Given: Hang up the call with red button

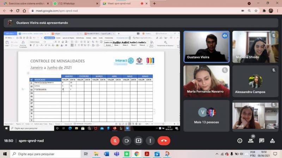Looking at the screenshot, I should (164, 141).
